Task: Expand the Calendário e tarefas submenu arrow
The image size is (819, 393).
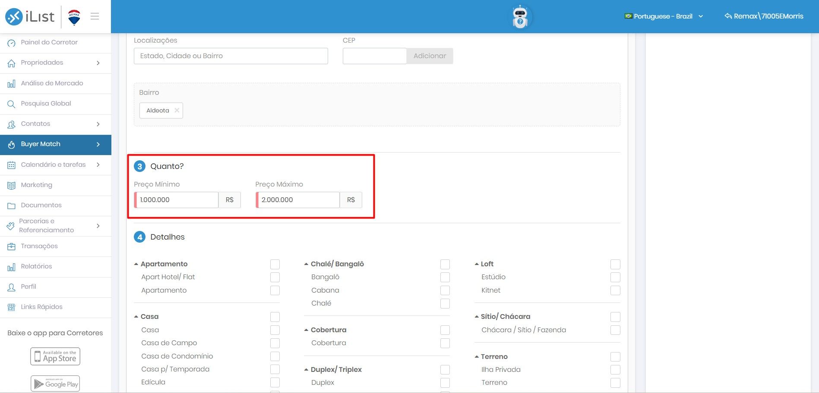Action: click(x=98, y=165)
